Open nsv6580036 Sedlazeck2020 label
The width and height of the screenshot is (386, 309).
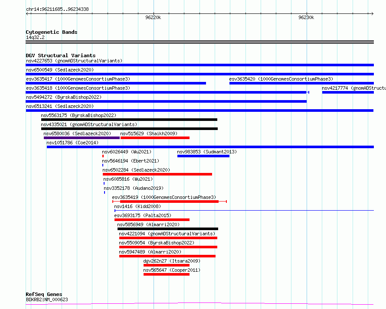(x=77, y=133)
